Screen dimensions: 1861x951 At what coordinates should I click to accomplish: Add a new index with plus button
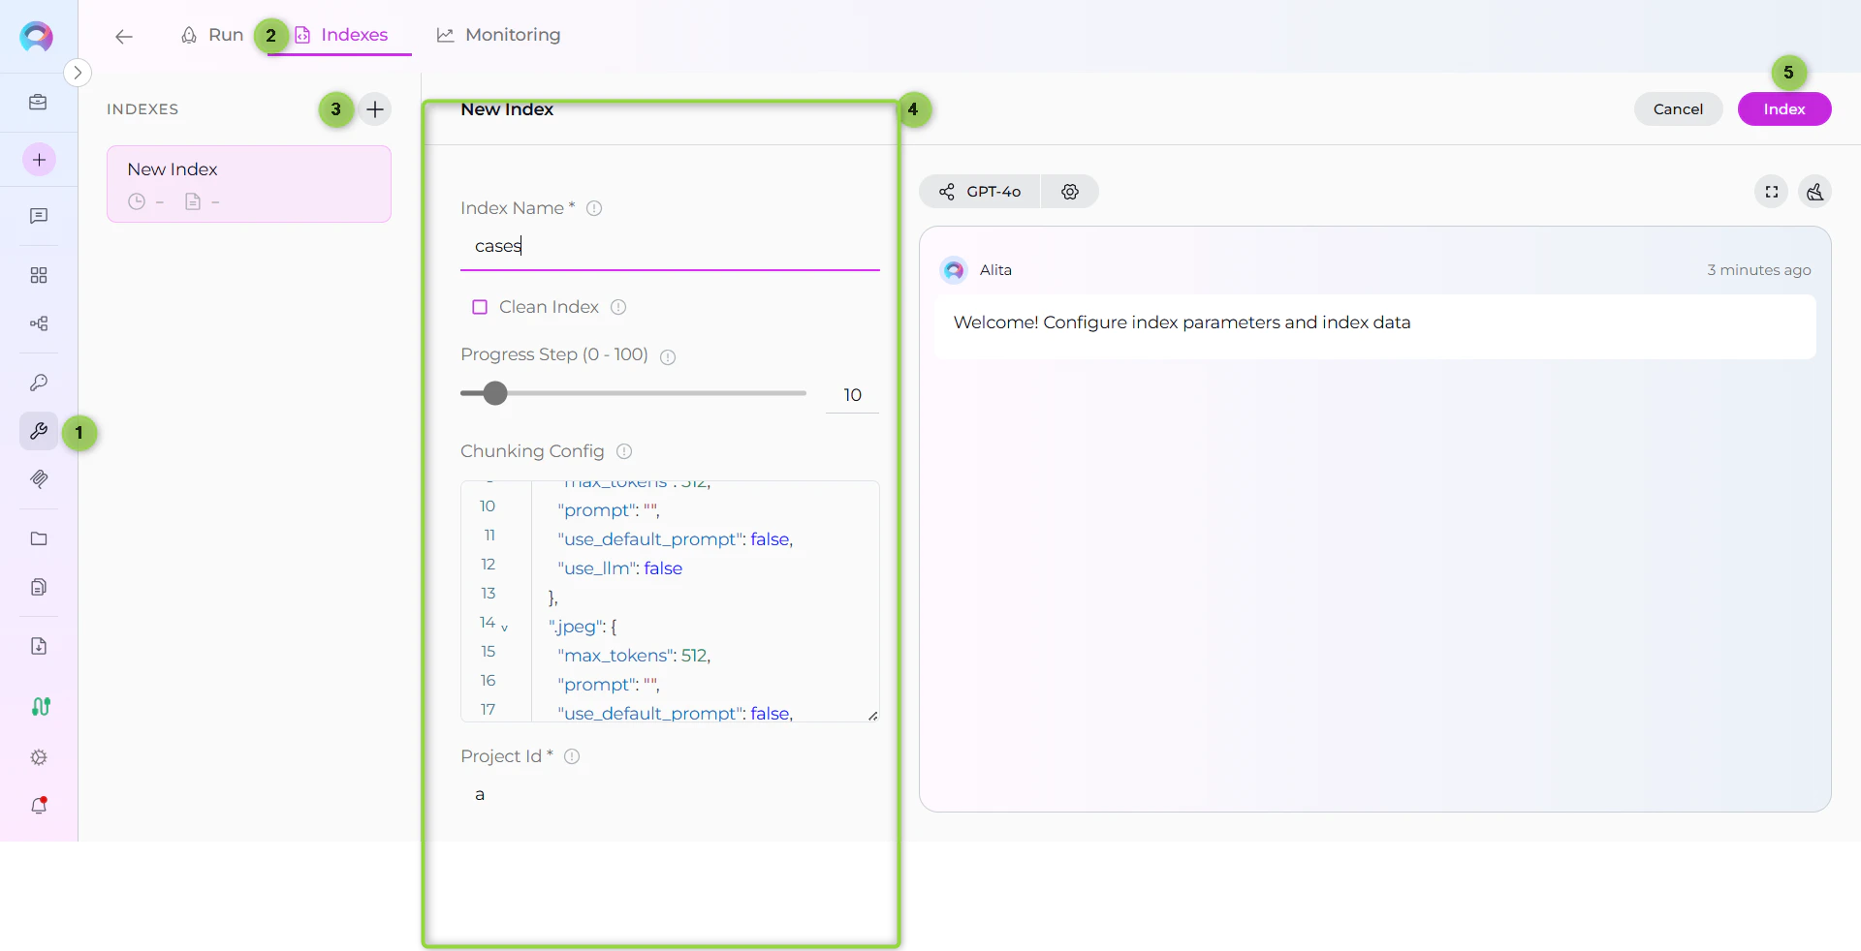point(375,109)
